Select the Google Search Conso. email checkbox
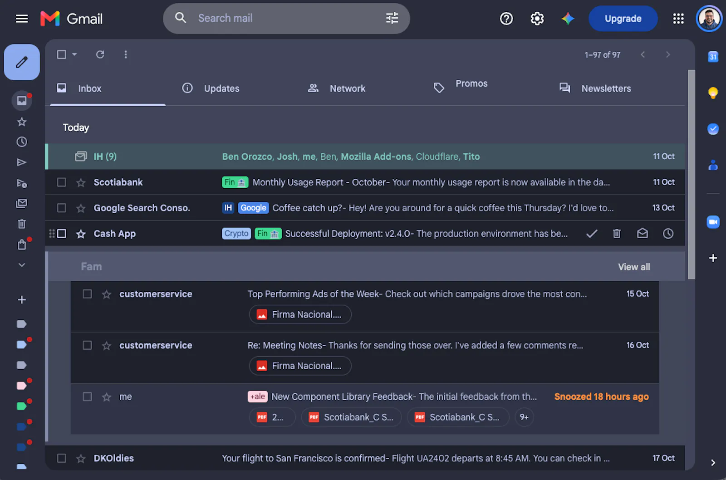726x480 pixels. 62,208
